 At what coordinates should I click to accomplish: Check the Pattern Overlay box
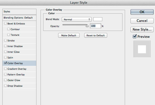[5, 74]
